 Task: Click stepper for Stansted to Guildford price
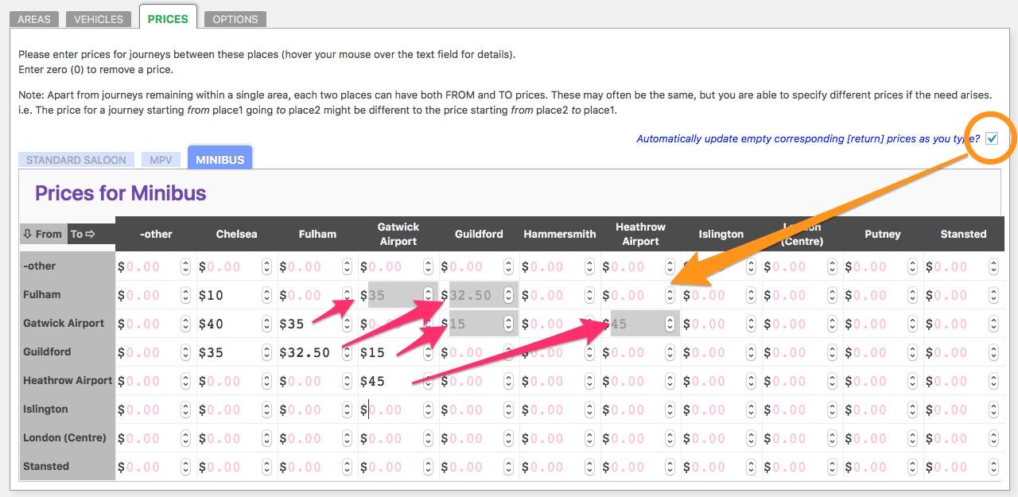(509, 467)
